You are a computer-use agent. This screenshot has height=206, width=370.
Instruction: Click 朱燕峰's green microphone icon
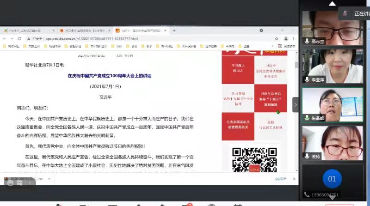[x=307, y=118]
